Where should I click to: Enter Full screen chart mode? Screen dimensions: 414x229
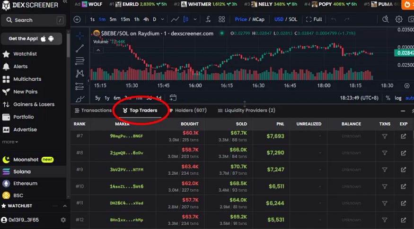point(314,19)
